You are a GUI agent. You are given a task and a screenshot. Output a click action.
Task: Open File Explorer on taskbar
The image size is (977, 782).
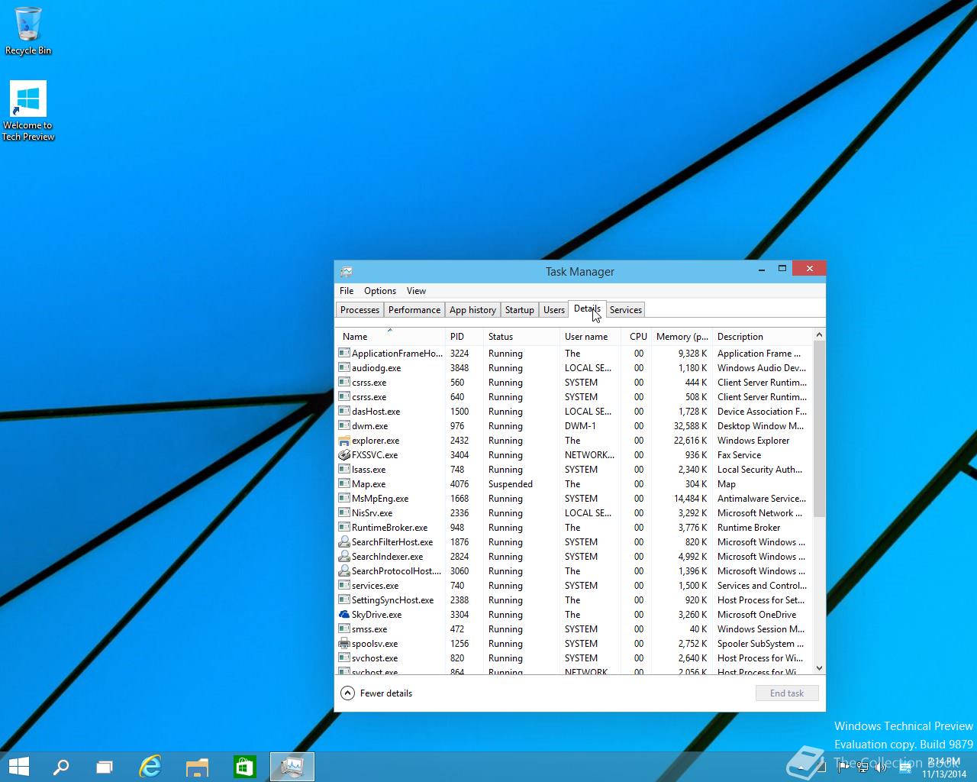(198, 767)
